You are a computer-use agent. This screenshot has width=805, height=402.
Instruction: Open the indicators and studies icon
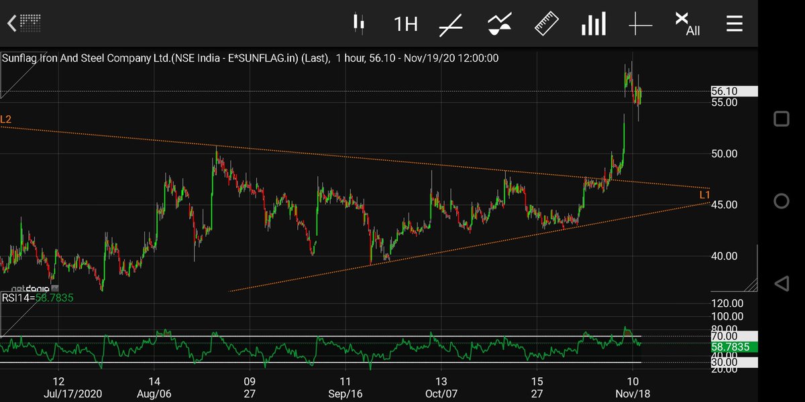[499, 24]
